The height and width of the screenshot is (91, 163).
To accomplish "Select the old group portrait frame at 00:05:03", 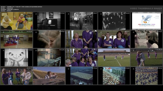I will click(114, 21).
